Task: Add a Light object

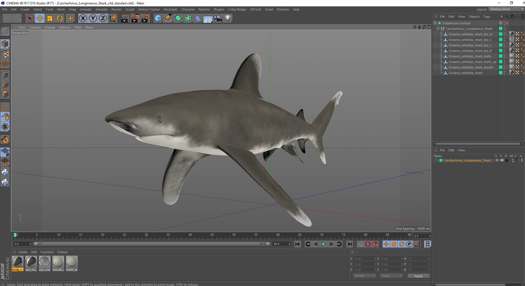Action: (228, 18)
